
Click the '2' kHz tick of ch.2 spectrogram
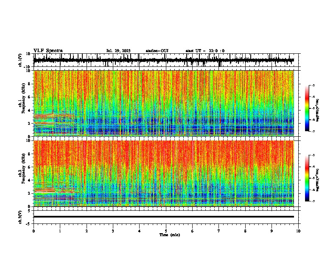[30, 193]
